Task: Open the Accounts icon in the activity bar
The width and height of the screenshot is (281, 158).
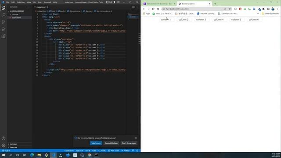Action: tap(4, 138)
